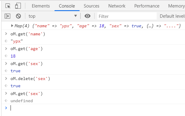Expand the Map(4) object triangle
Image resolution: width=185 pixels, height=116 pixels.
[12, 26]
